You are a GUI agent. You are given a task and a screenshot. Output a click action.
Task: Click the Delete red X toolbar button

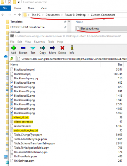coord(62,50)
